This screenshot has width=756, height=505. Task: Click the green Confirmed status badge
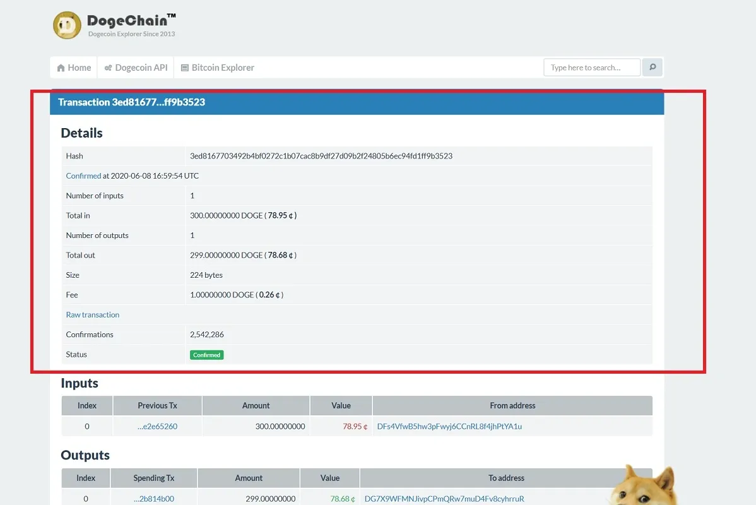click(207, 355)
